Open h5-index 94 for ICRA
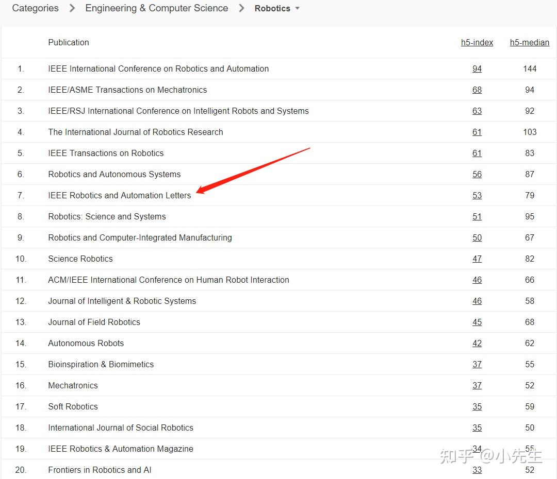This screenshot has height=479, width=557. pyautogui.click(x=477, y=69)
